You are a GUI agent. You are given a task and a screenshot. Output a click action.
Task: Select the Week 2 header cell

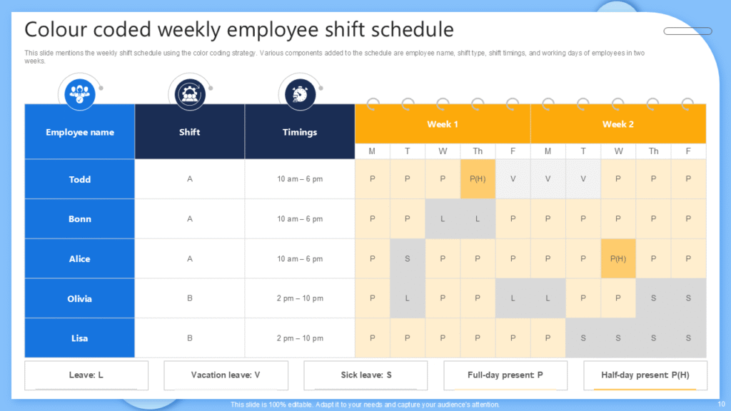click(x=618, y=124)
